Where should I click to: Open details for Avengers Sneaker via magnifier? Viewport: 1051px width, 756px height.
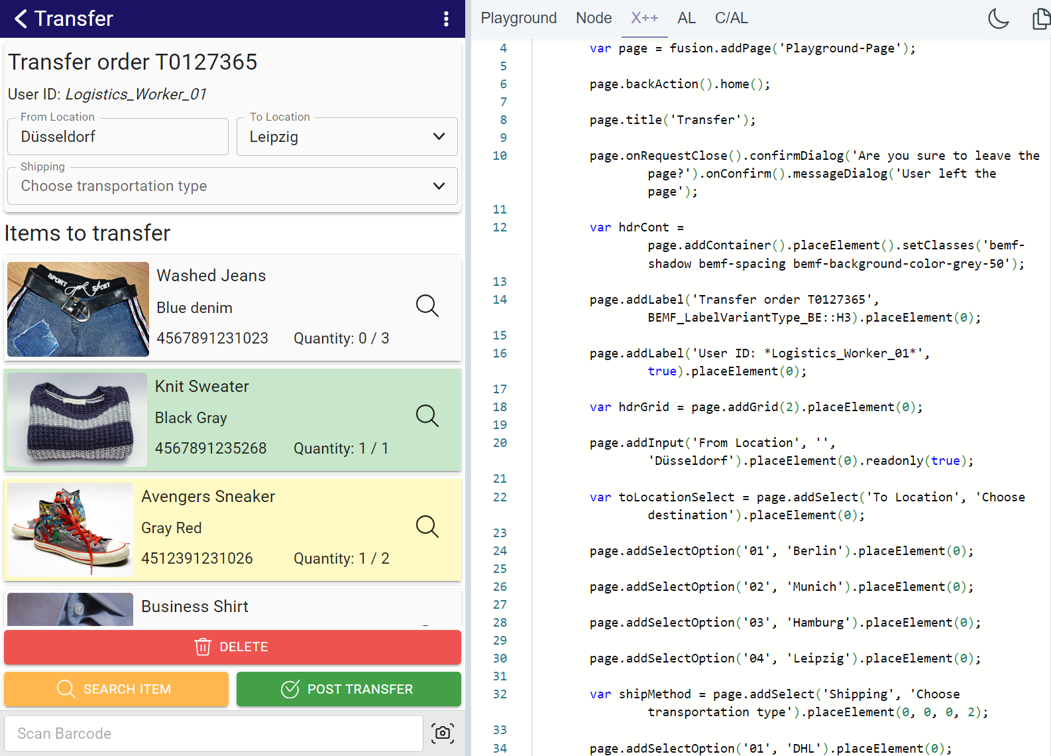pyautogui.click(x=427, y=527)
